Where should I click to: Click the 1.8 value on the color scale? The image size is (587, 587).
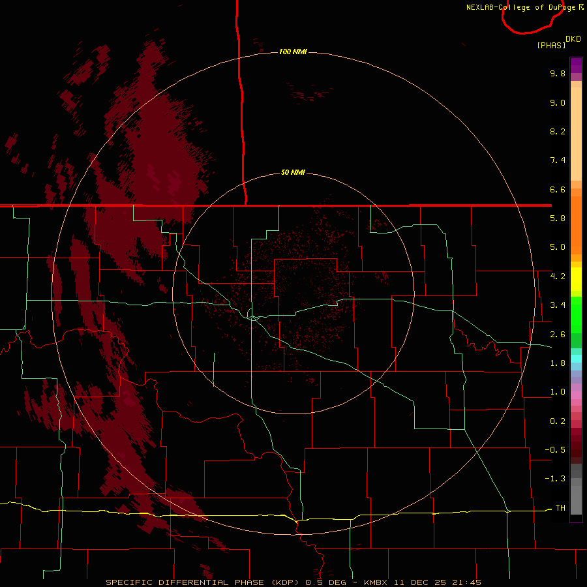(x=558, y=363)
